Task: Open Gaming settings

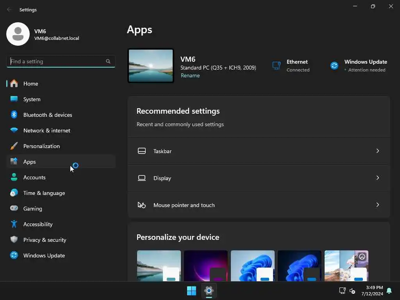Action: 61,208
